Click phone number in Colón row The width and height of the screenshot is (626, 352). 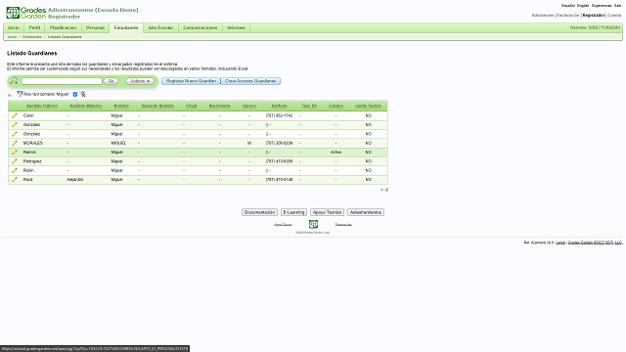[x=279, y=115]
